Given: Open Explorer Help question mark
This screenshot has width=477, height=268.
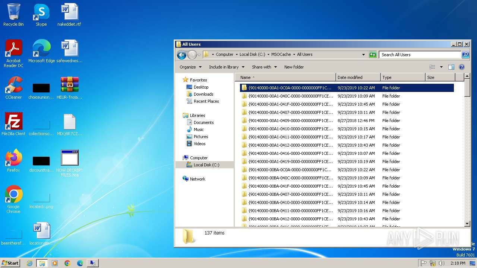Looking at the screenshot, I should tap(462, 67).
